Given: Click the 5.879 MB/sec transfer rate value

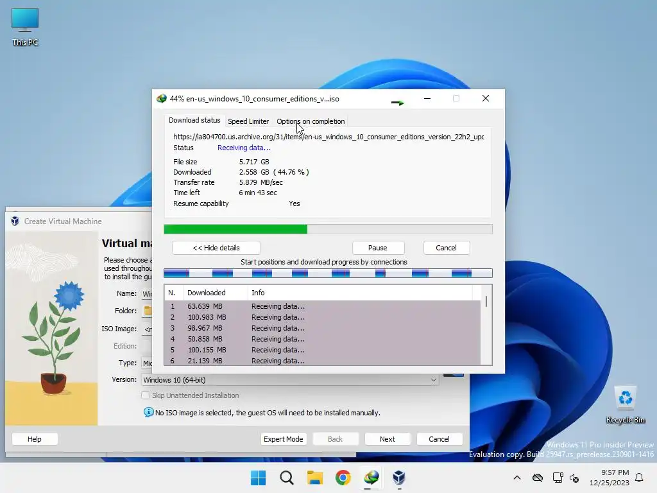Looking at the screenshot, I should pos(260,182).
